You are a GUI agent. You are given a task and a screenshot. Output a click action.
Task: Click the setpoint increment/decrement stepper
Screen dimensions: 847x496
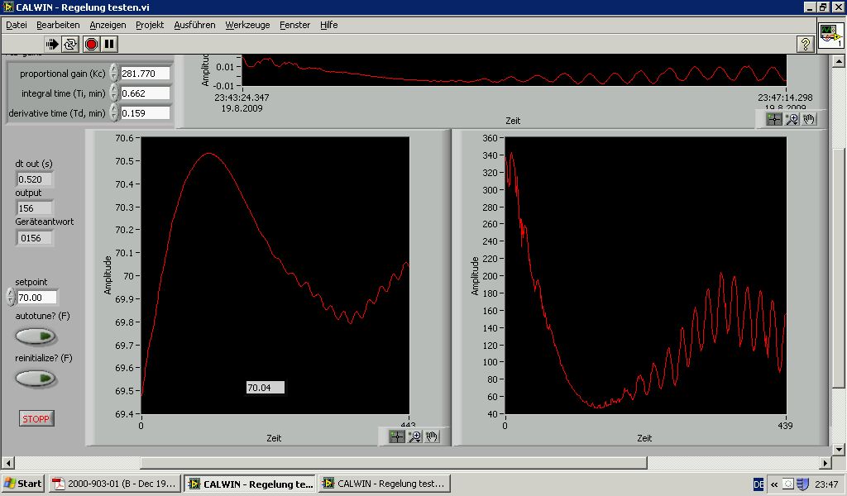(10, 297)
